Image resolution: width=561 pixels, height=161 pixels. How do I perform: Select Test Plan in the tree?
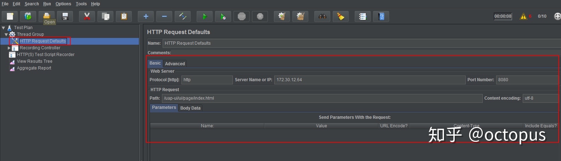(x=23, y=28)
